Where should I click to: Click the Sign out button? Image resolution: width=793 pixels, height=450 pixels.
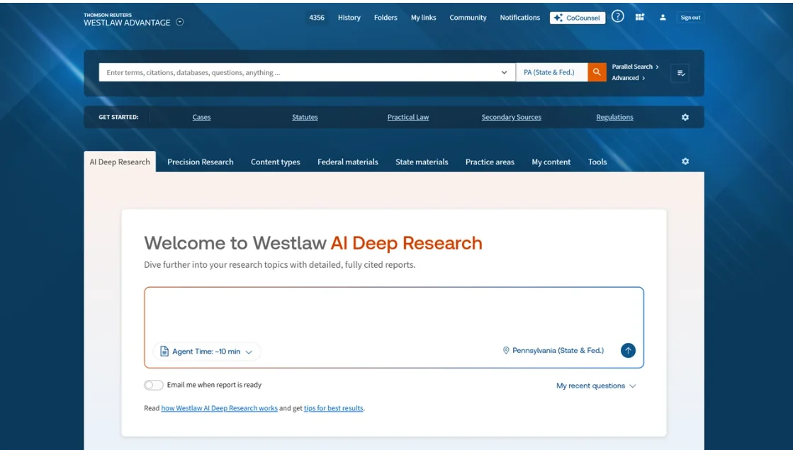pyautogui.click(x=690, y=18)
